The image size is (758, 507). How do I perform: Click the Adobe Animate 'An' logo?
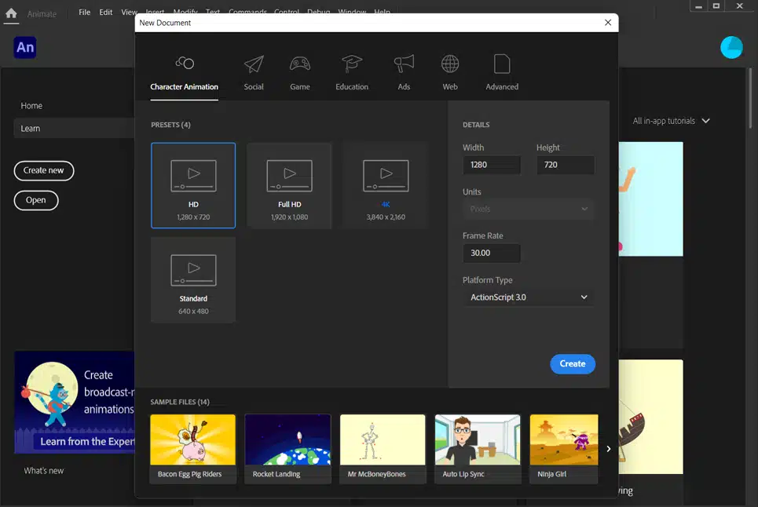25,47
